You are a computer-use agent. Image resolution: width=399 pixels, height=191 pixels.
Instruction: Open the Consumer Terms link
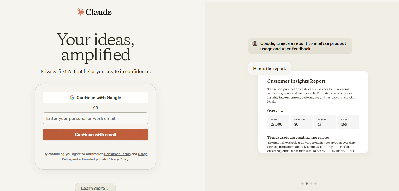point(117,154)
